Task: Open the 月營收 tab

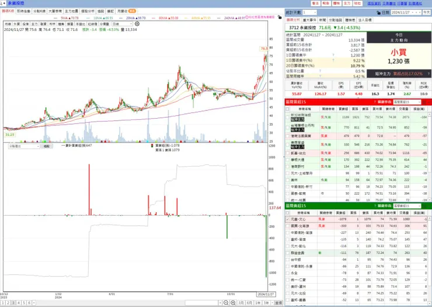Action: (x=126, y=11)
